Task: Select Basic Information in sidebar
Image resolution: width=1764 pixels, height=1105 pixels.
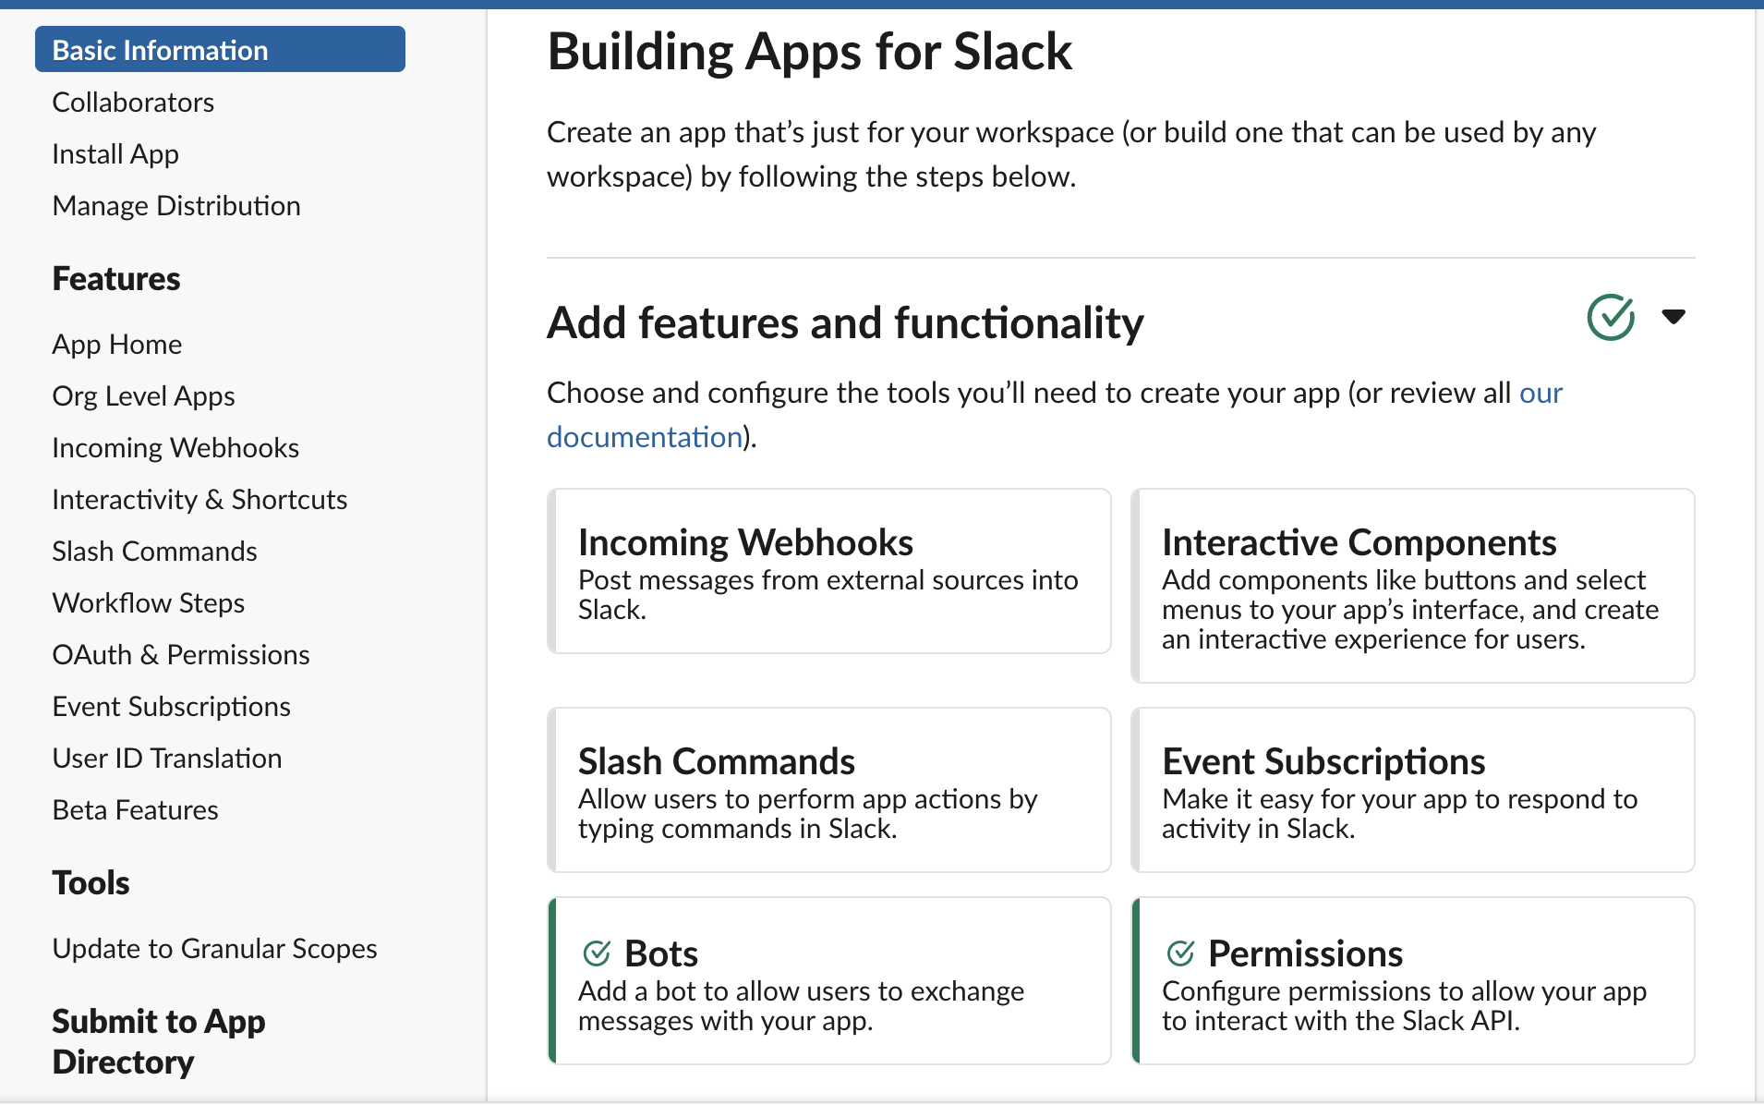Action: coord(220,50)
